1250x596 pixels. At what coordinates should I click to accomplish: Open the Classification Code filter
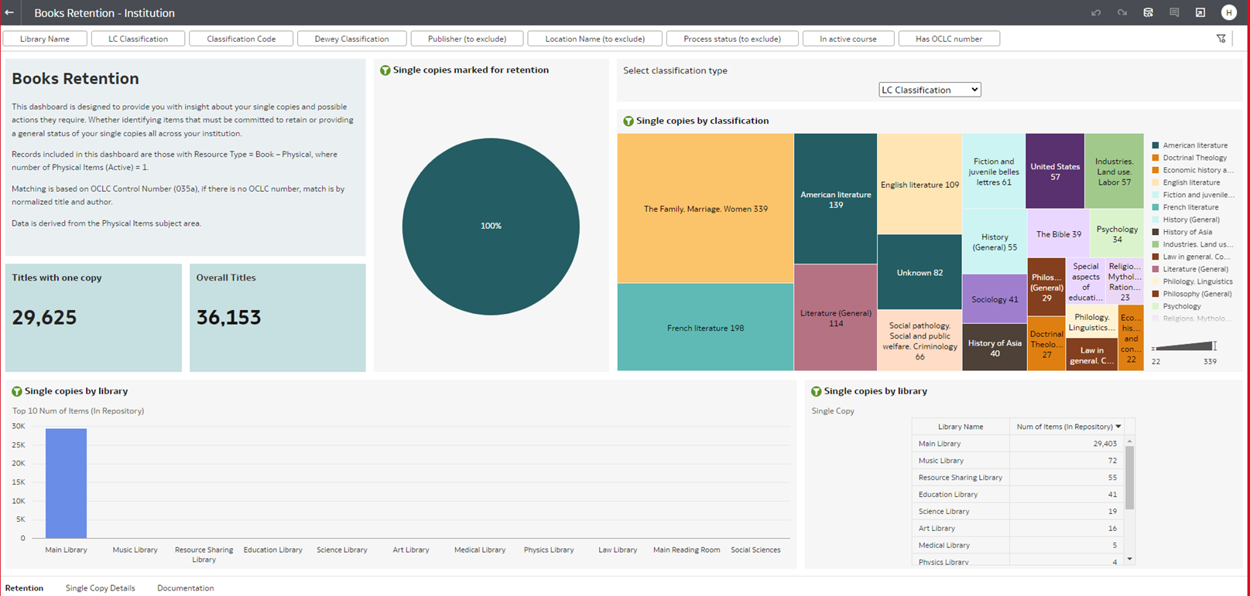[x=241, y=39]
